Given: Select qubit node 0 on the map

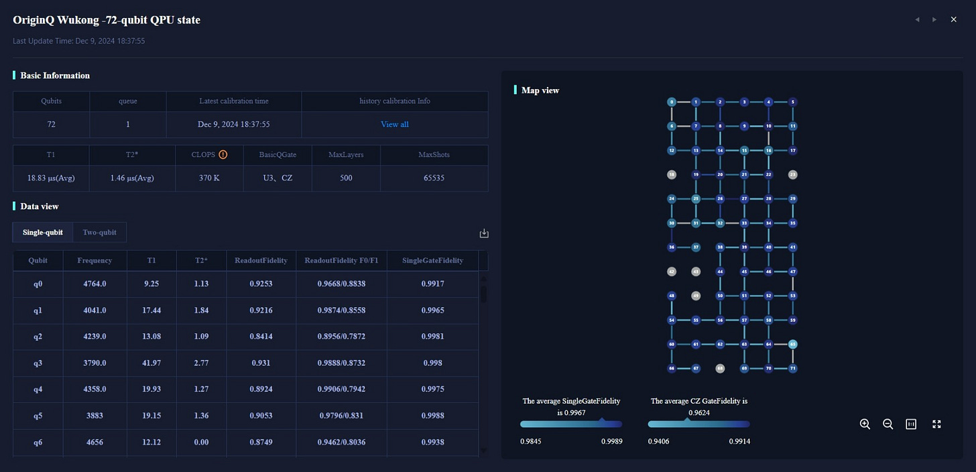Looking at the screenshot, I should [672, 102].
